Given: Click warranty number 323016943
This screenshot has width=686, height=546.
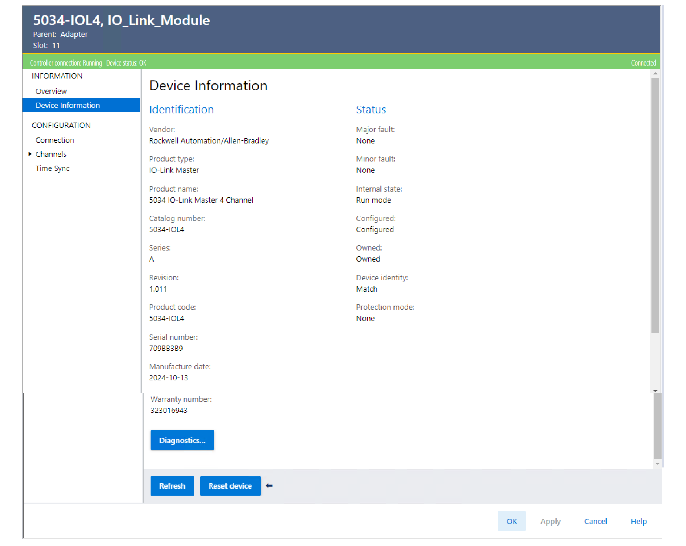Looking at the screenshot, I should [x=169, y=411].
